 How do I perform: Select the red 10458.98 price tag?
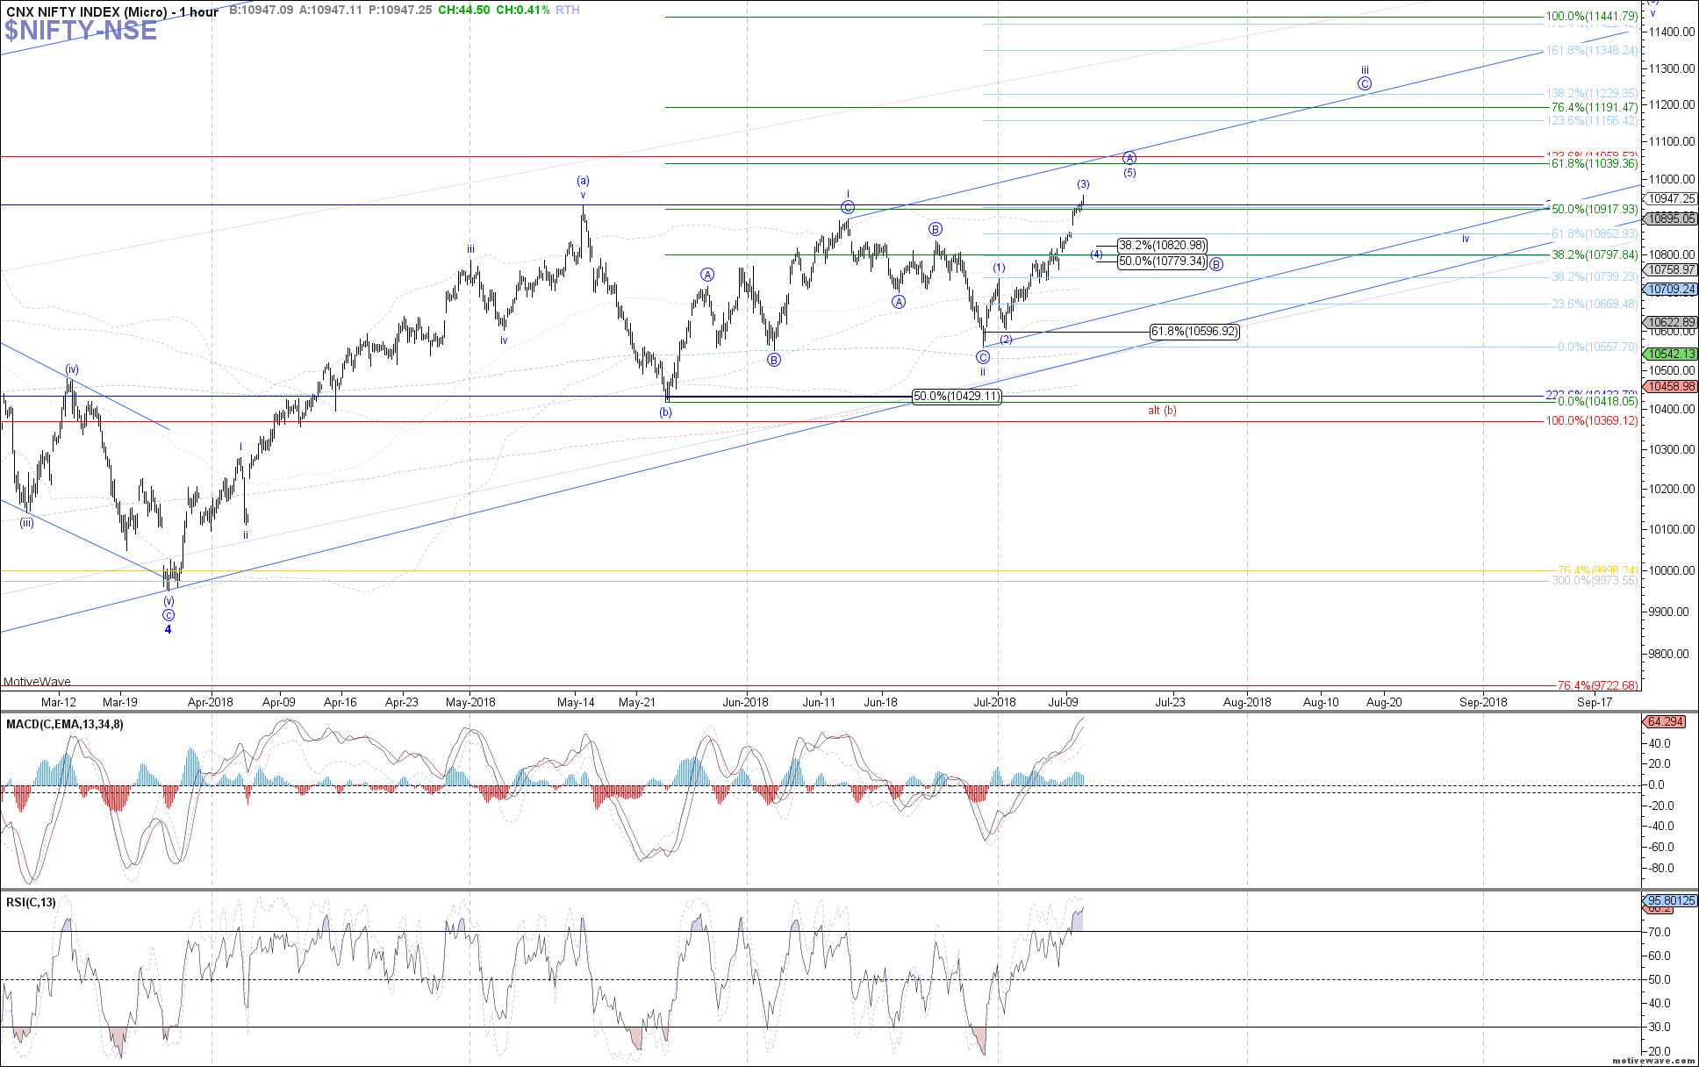coord(1672,386)
